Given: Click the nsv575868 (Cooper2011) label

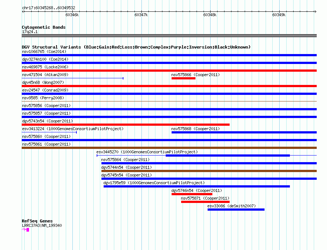Looking at the screenshot, I should tap(195, 129).
